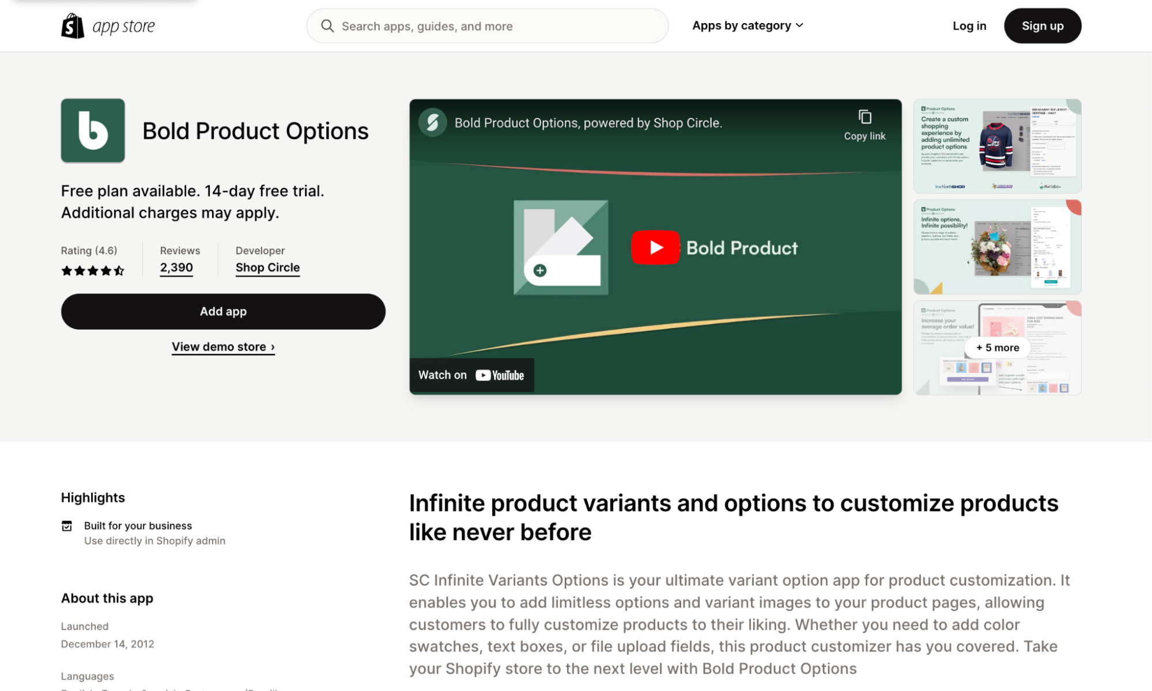Viewport: 1152px width, 691px height.
Task: Open the custom shopping experience screenshot
Action: click(997, 146)
